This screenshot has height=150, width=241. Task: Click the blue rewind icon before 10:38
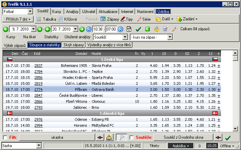(x=89, y=29)
